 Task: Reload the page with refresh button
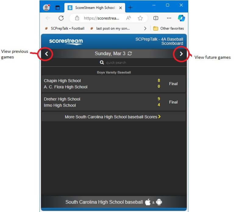pos(61,18)
